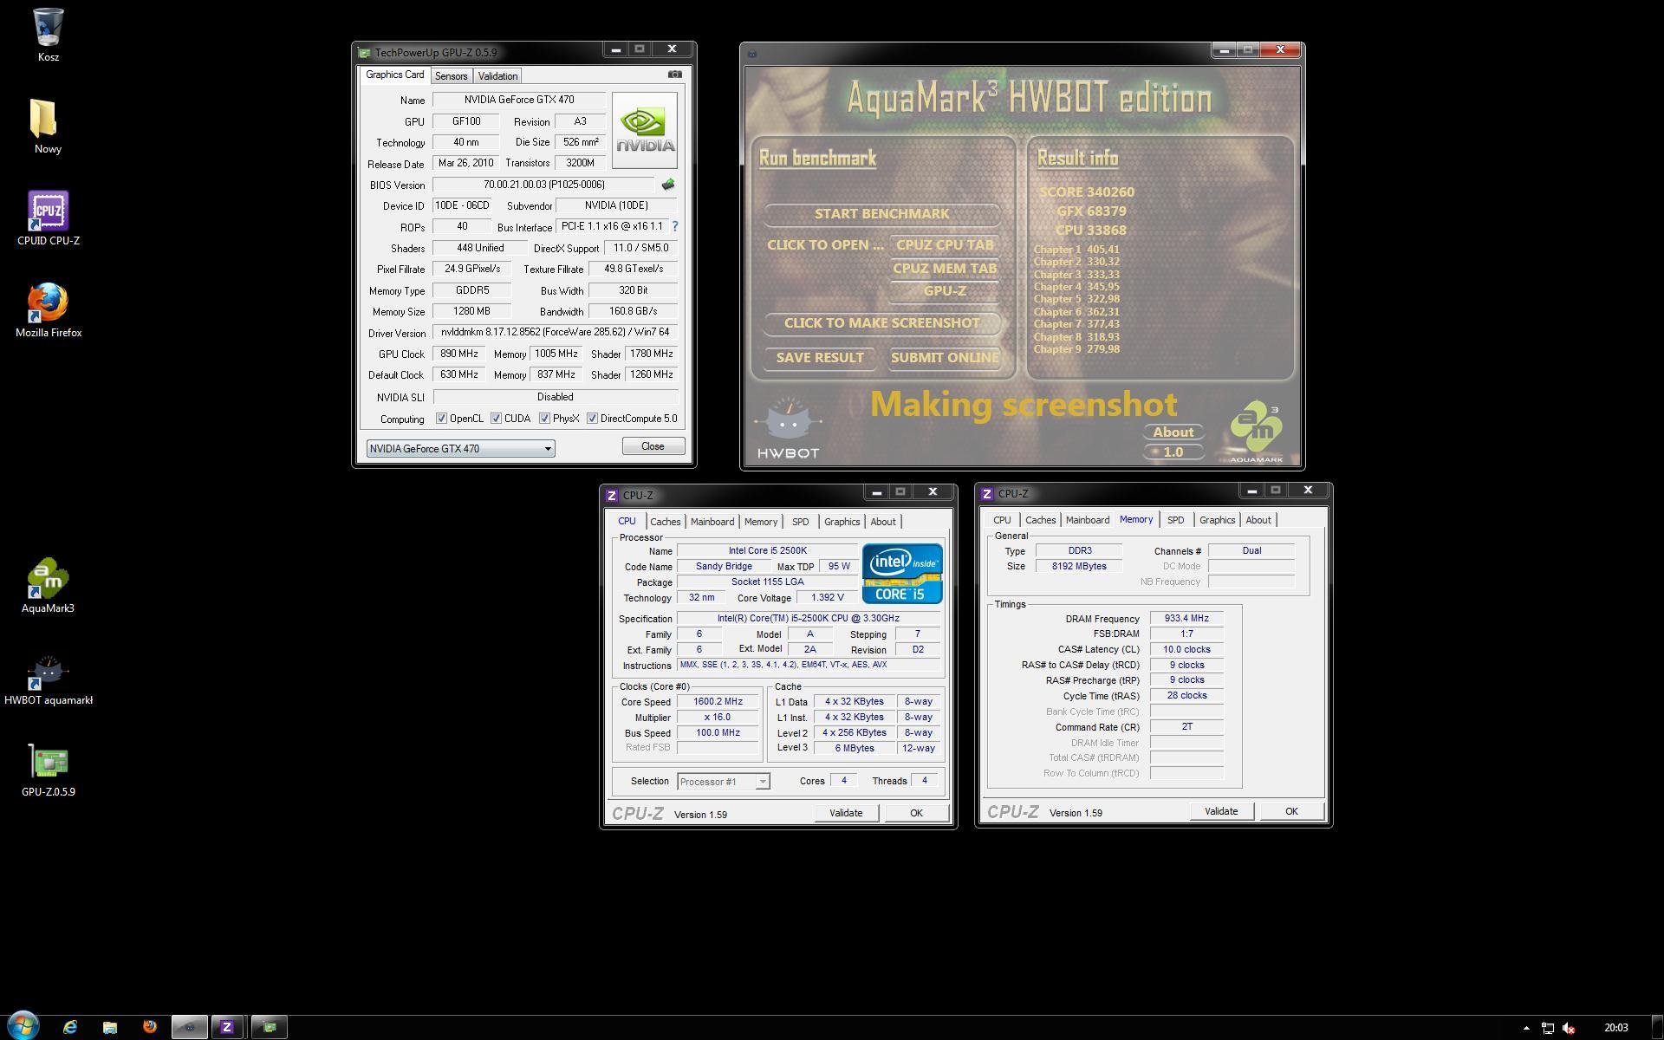Toggle the DirectCompute 5.0 checkbox

coord(592,419)
